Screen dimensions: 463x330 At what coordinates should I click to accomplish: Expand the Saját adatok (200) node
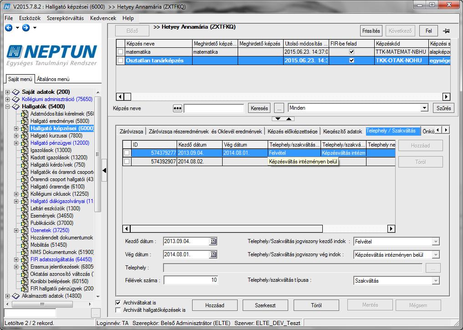7,92
